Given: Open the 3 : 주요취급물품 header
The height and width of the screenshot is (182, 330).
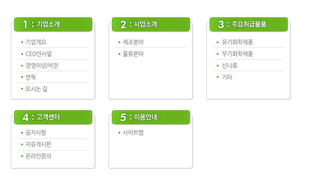Looking at the screenshot, I should pos(249,24).
